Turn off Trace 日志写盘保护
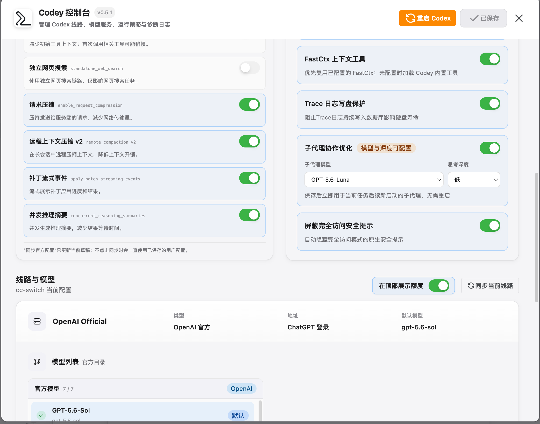Screen dimensions: 540x424 490,104
